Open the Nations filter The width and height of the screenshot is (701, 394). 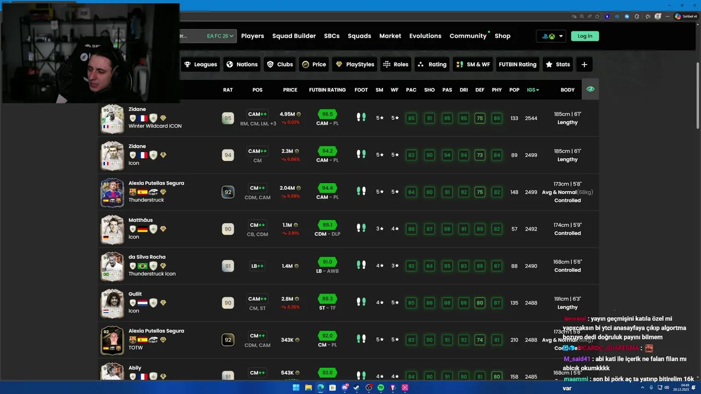(x=242, y=64)
